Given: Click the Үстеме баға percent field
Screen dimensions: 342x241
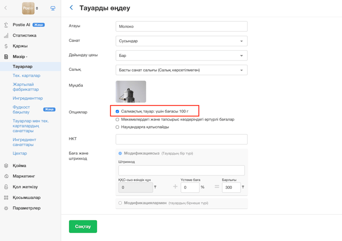Looking at the screenshot, I should point(190,187).
